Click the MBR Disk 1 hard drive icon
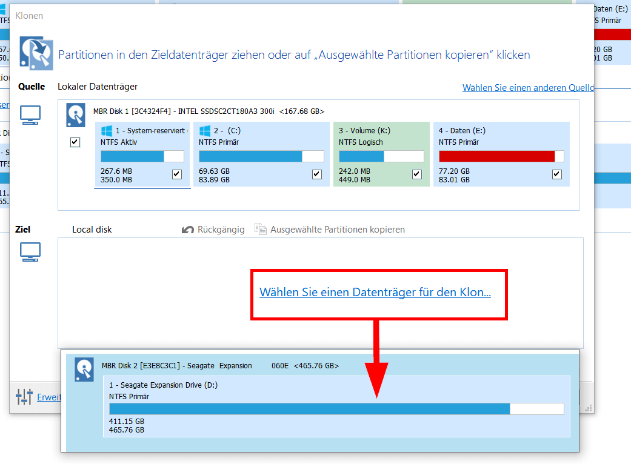The width and height of the screenshot is (631, 464). tap(76, 115)
